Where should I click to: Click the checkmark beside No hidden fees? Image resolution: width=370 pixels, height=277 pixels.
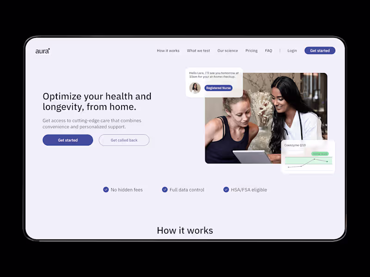106,189
